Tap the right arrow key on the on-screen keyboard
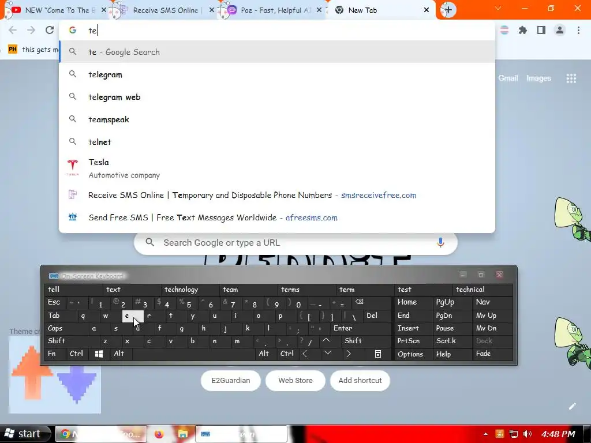The image size is (591, 443). click(x=349, y=354)
